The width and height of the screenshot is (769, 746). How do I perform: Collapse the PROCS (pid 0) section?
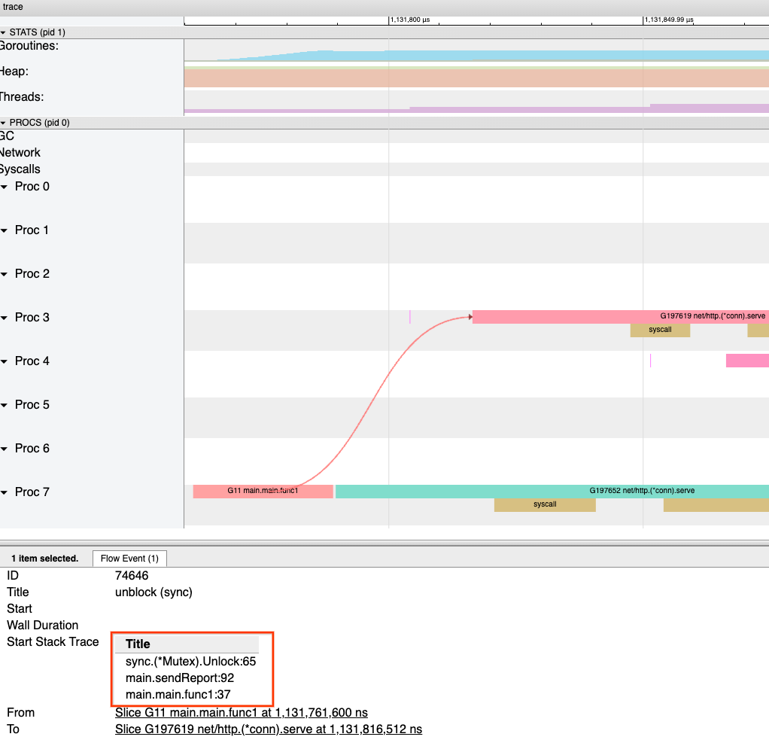click(x=4, y=123)
